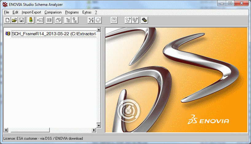Click the ENOVIA application icon in title bar
The height and width of the screenshot is (144, 251).
(5, 5)
